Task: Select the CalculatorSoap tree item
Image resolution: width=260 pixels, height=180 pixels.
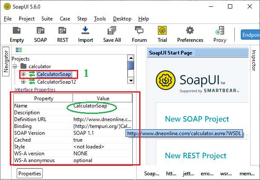Action: tap(54, 74)
